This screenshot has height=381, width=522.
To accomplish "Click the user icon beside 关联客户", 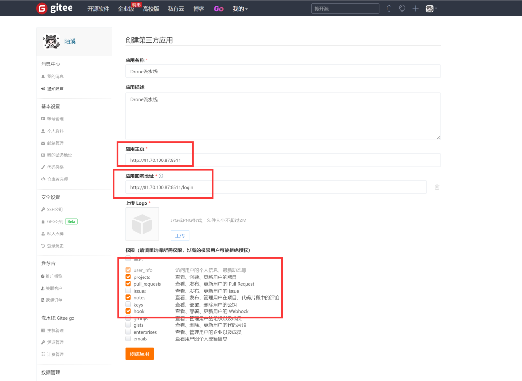I will pyautogui.click(x=43, y=288).
